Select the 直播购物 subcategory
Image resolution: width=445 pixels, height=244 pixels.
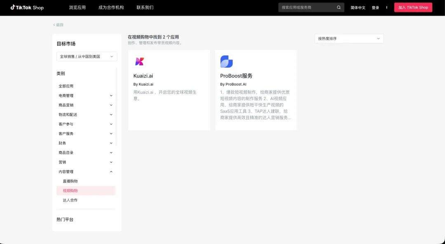point(70,181)
